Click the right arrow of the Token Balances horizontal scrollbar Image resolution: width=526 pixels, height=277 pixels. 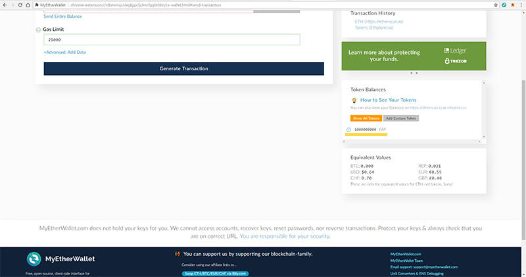point(479,141)
